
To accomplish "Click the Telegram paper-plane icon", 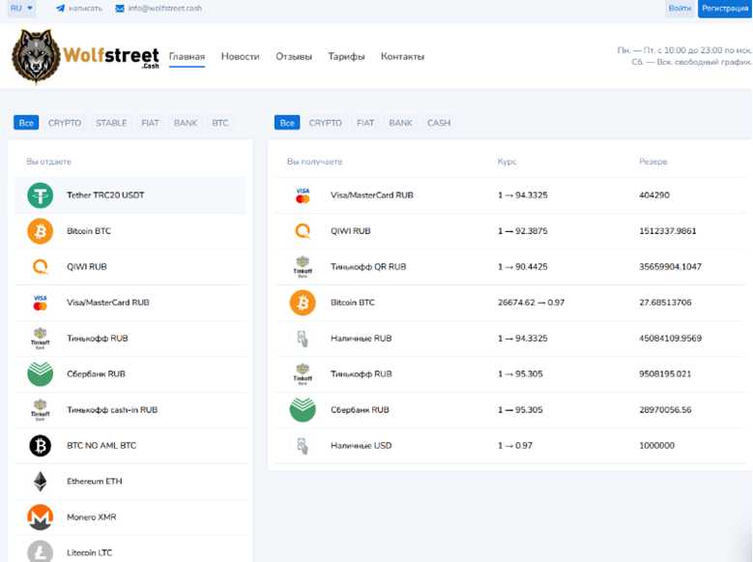I will pyautogui.click(x=61, y=8).
